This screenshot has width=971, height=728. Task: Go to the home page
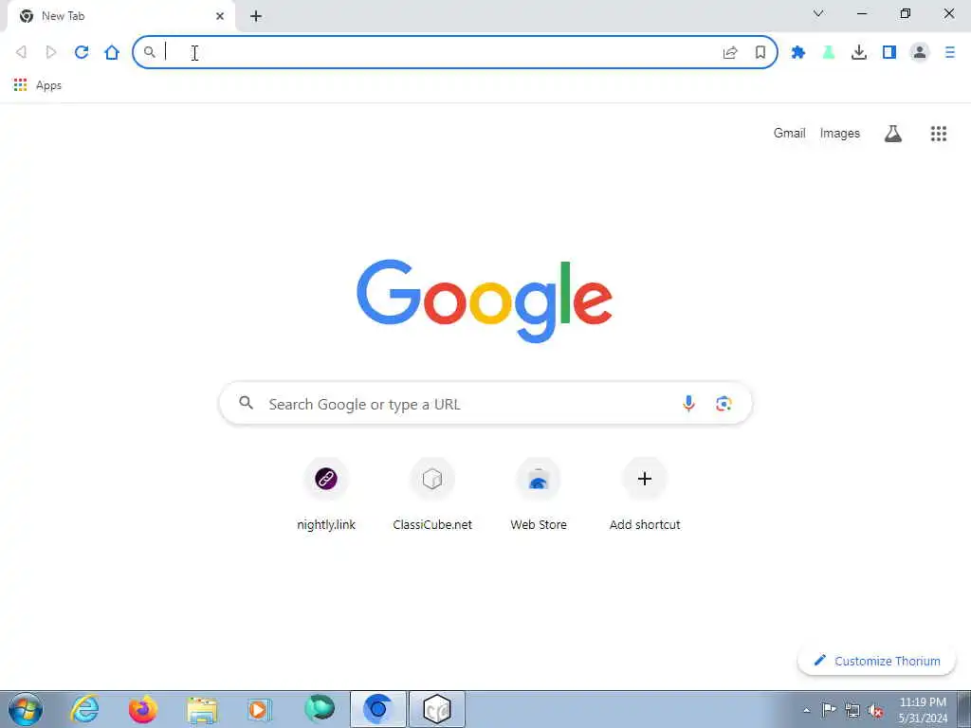(112, 52)
